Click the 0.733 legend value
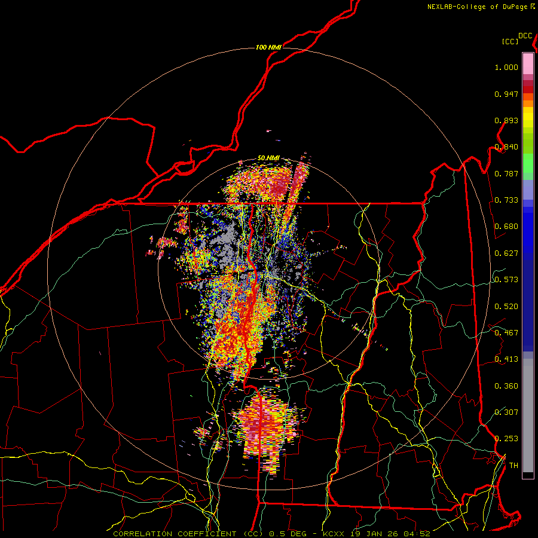The height and width of the screenshot is (538, 538). coord(506,200)
